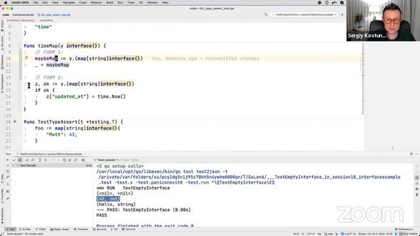Toggle show passed tests checkmark
Image resolution: width=420 pixels, height=236 pixels.
[14, 160]
